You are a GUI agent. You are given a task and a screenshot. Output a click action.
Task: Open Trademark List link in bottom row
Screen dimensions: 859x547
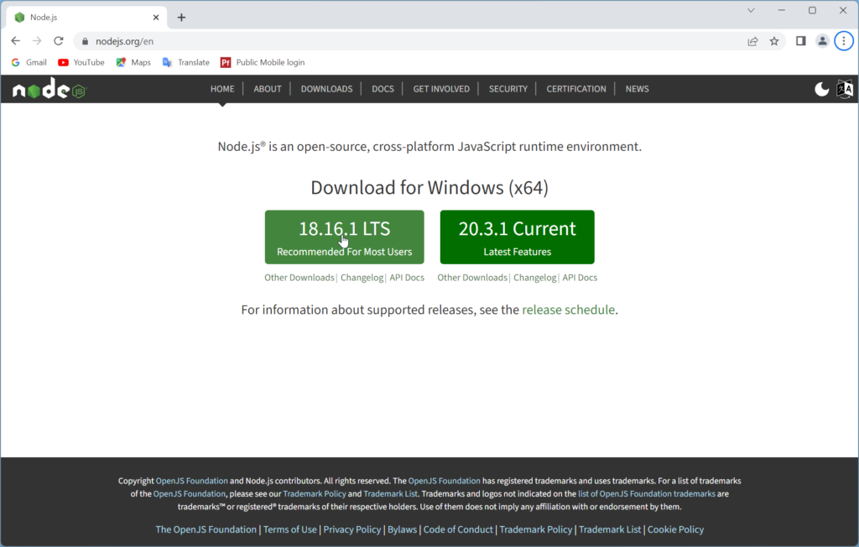point(610,529)
